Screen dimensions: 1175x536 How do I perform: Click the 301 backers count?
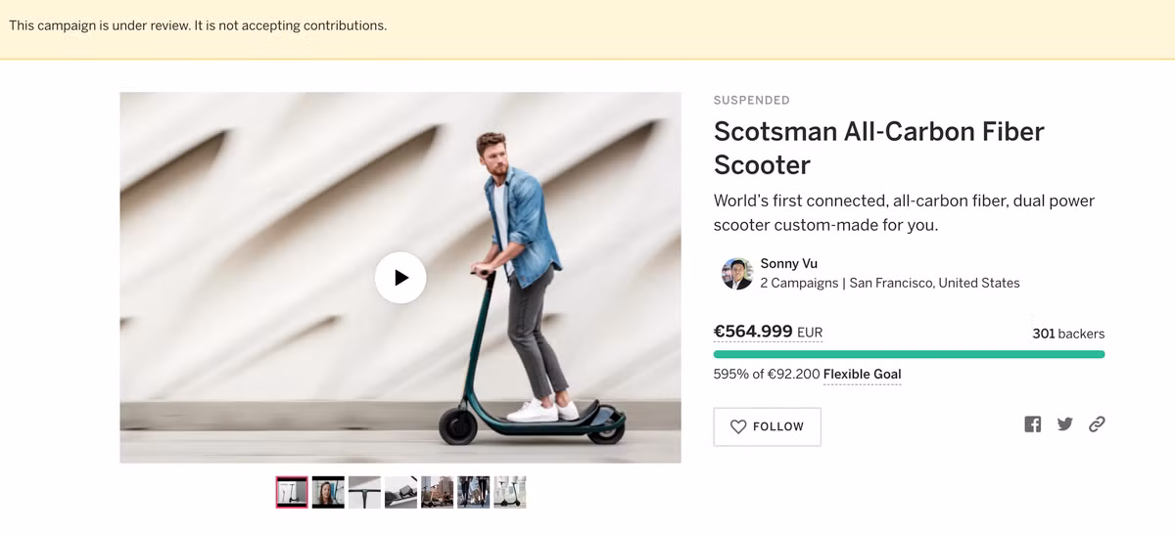point(1067,334)
